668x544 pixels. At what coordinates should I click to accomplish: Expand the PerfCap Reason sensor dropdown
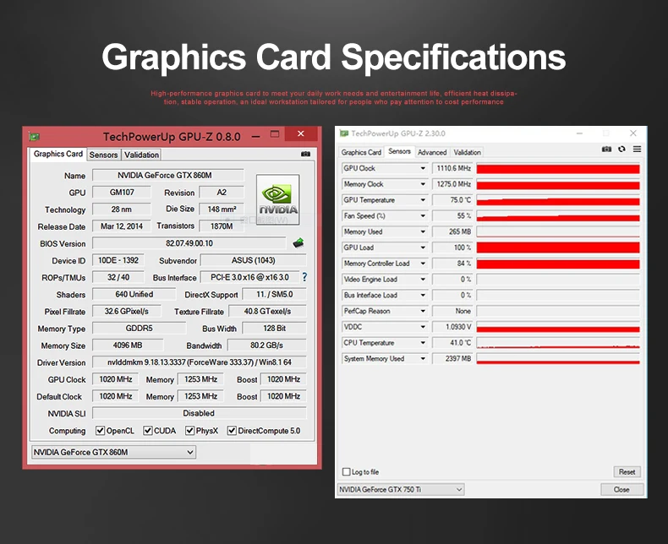(x=423, y=311)
